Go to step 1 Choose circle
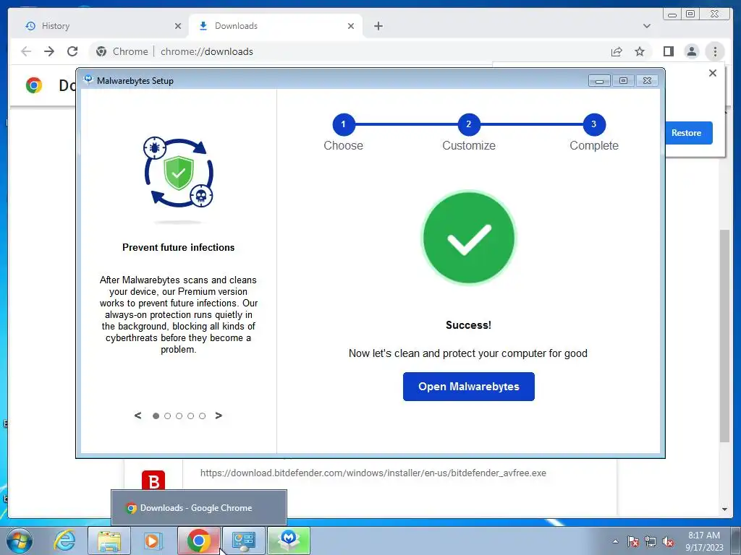This screenshot has height=555, width=741. coord(344,124)
